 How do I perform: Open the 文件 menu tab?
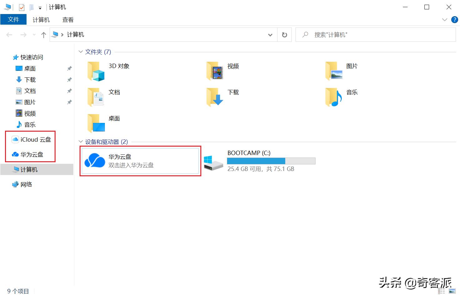pyautogui.click(x=13, y=20)
